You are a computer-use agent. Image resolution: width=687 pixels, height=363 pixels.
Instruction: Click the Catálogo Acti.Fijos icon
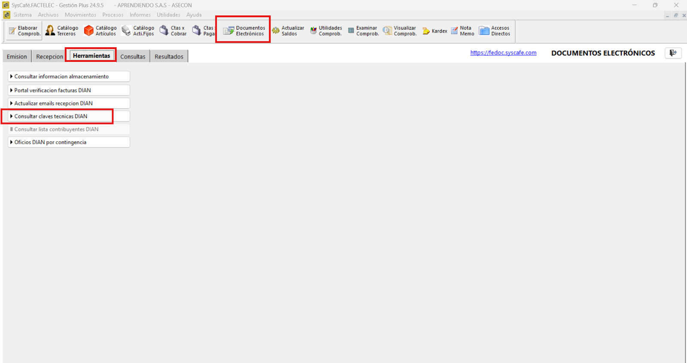tap(138, 31)
